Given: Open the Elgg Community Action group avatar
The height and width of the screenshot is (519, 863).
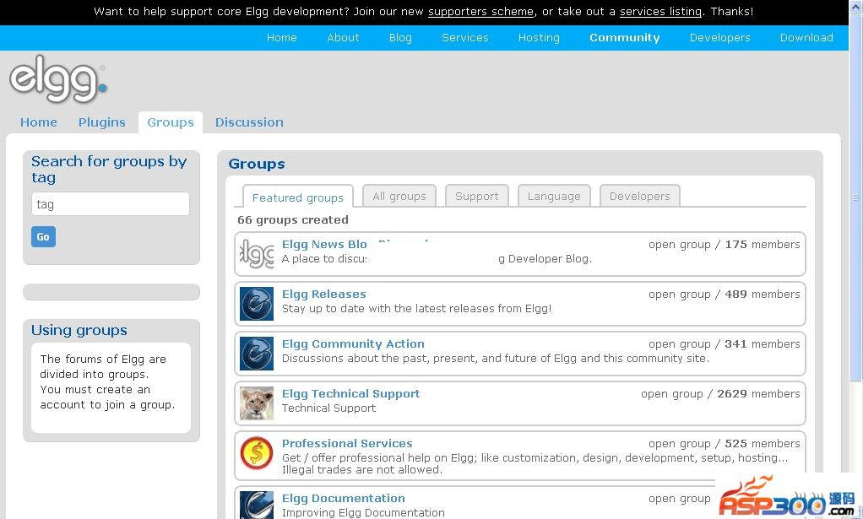Looking at the screenshot, I should click(x=257, y=354).
